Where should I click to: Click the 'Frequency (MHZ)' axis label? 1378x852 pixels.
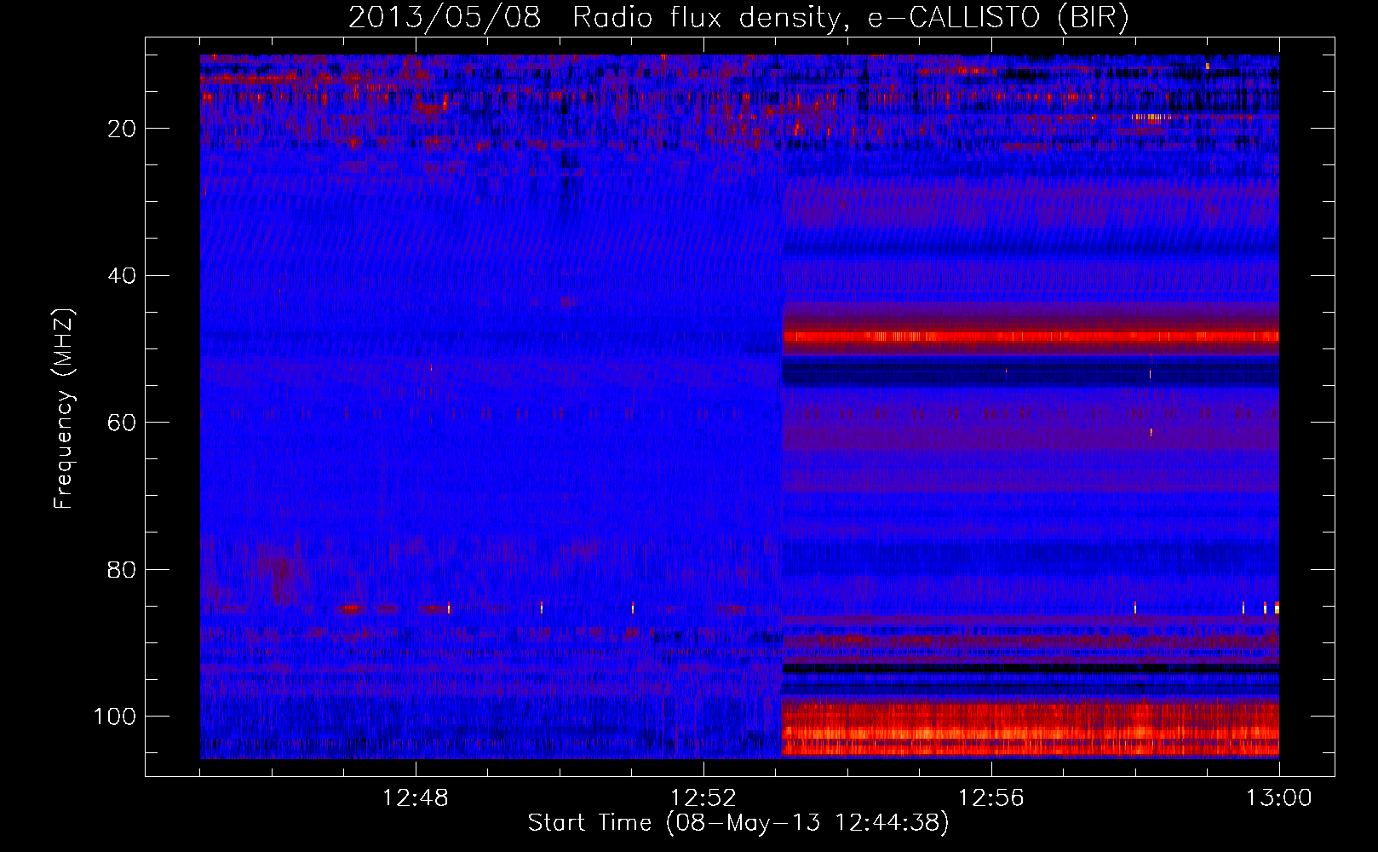click(64, 409)
